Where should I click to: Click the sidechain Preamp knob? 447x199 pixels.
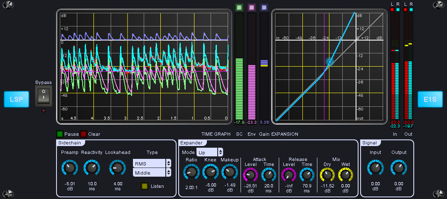(x=69, y=168)
